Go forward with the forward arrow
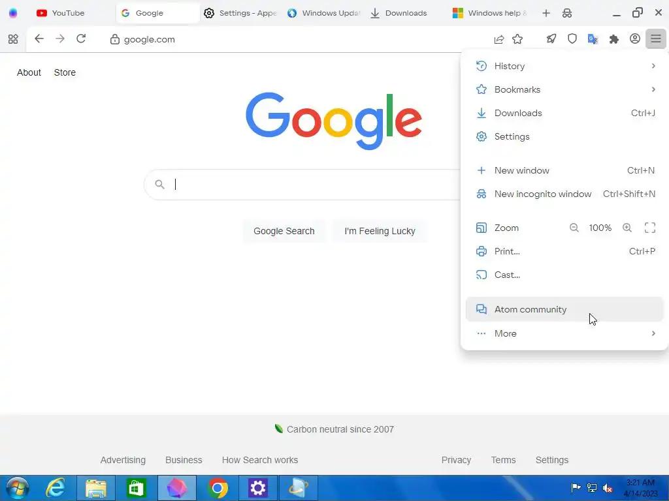The height and width of the screenshot is (501, 669). click(60, 38)
